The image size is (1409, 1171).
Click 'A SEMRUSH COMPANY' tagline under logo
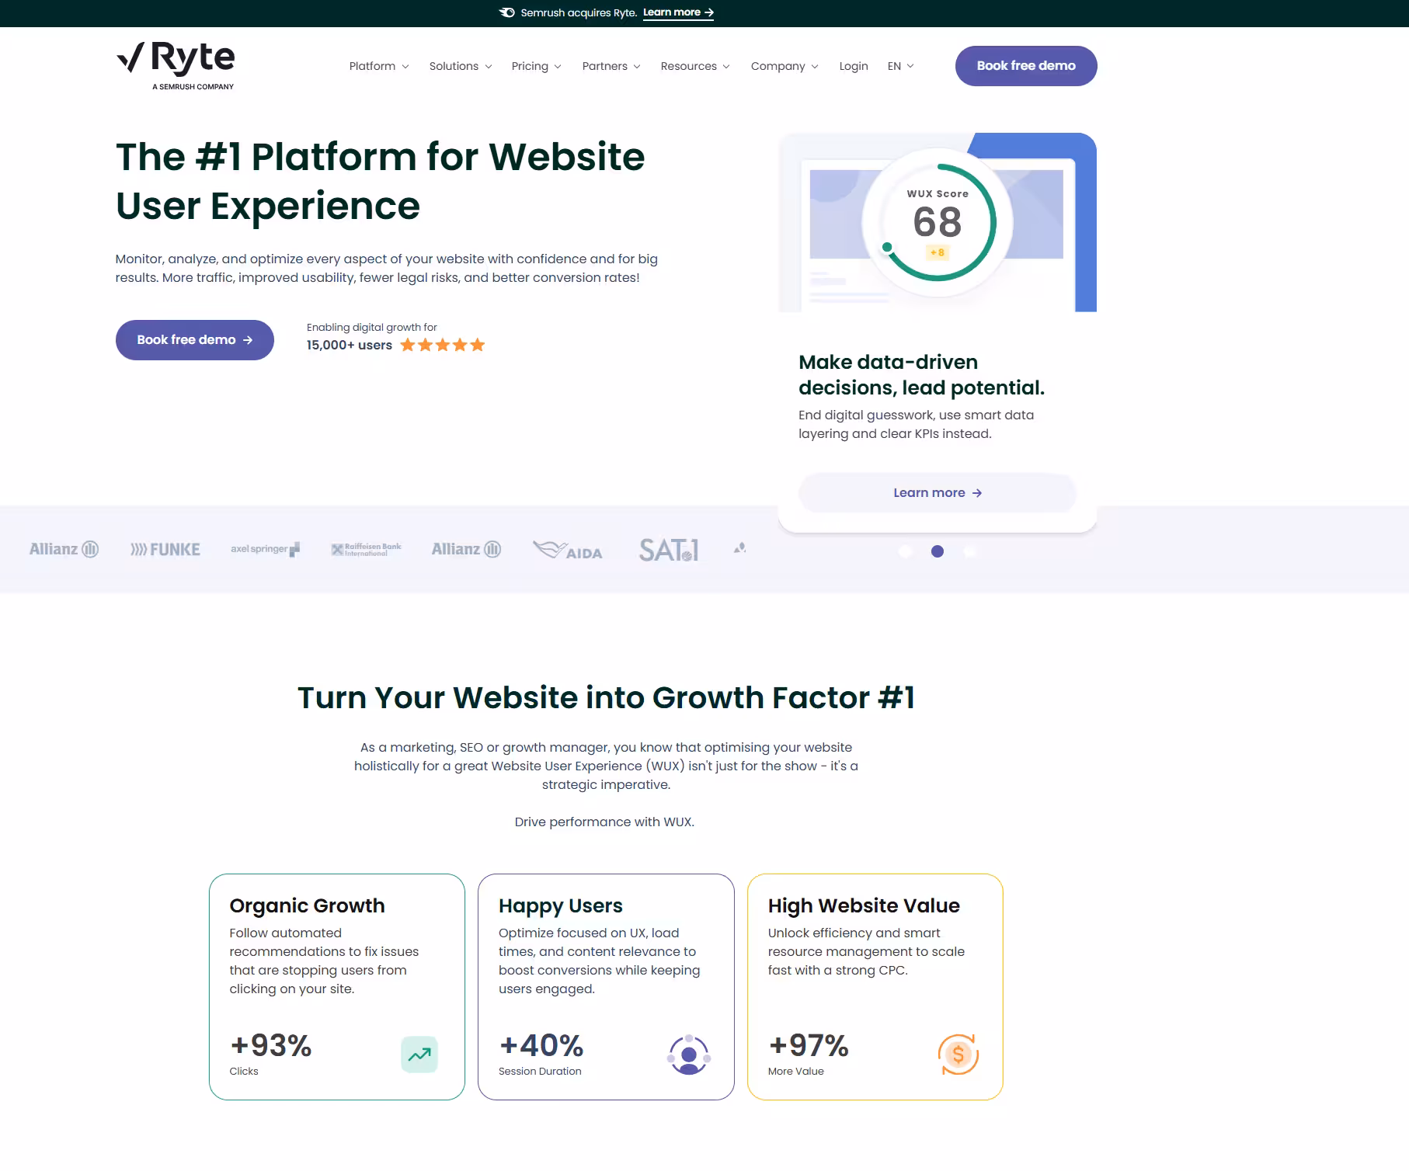coord(193,87)
